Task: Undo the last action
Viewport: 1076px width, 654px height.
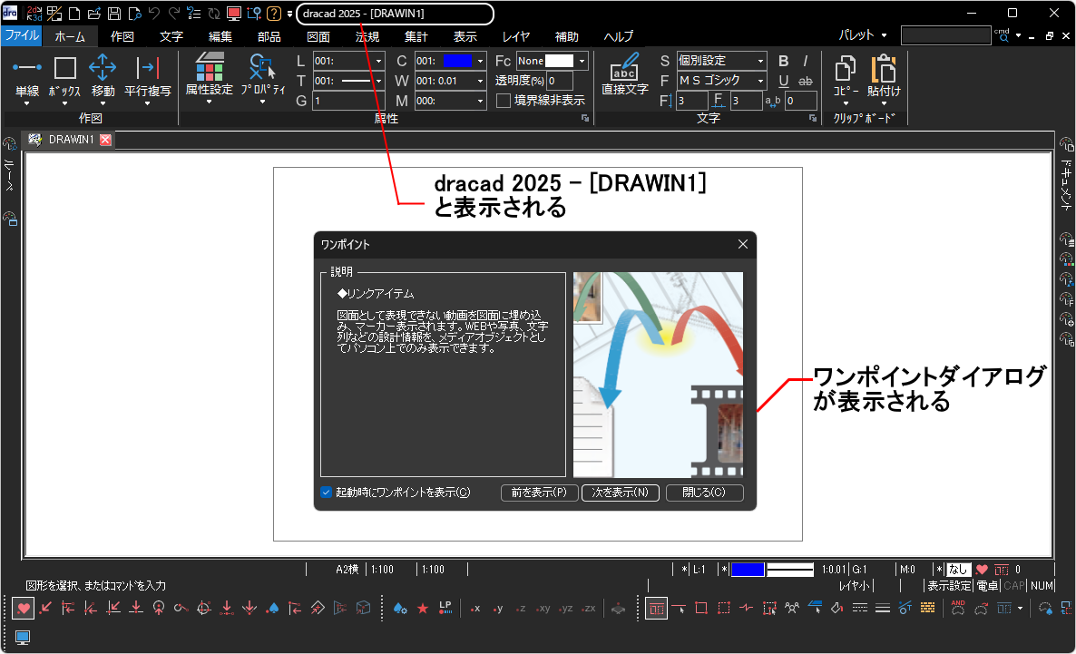Action: pos(154,14)
